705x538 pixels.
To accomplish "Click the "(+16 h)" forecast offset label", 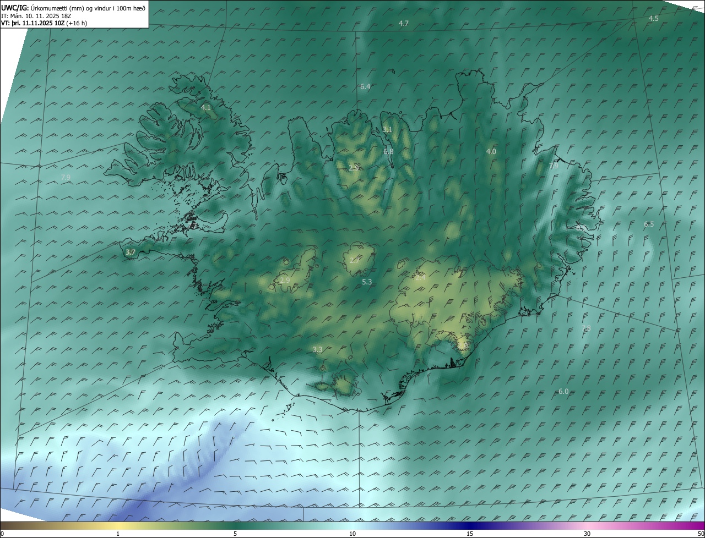I will click(x=77, y=23).
